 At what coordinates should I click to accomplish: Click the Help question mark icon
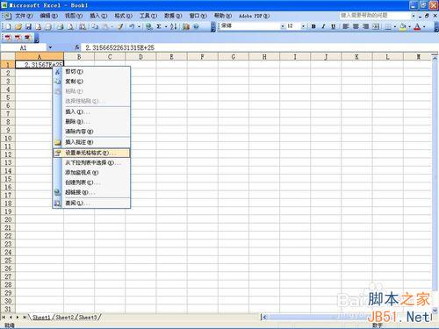(196, 27)
